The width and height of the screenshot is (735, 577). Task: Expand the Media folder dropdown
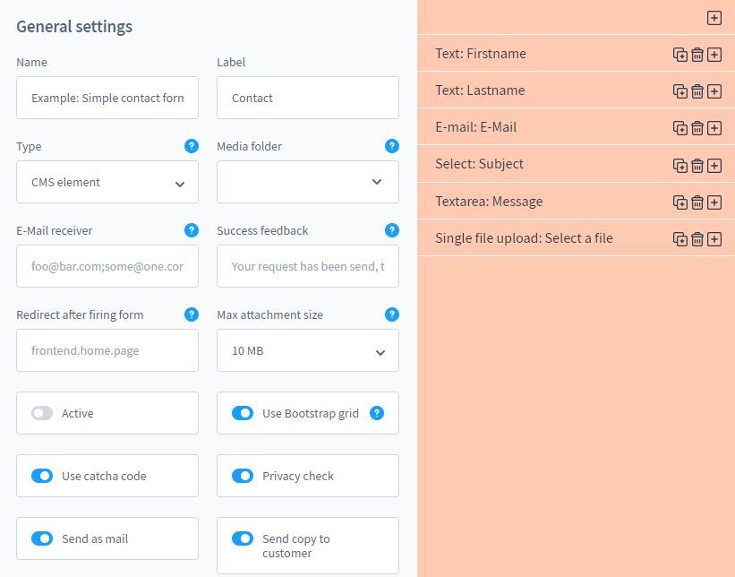[307, 183]
